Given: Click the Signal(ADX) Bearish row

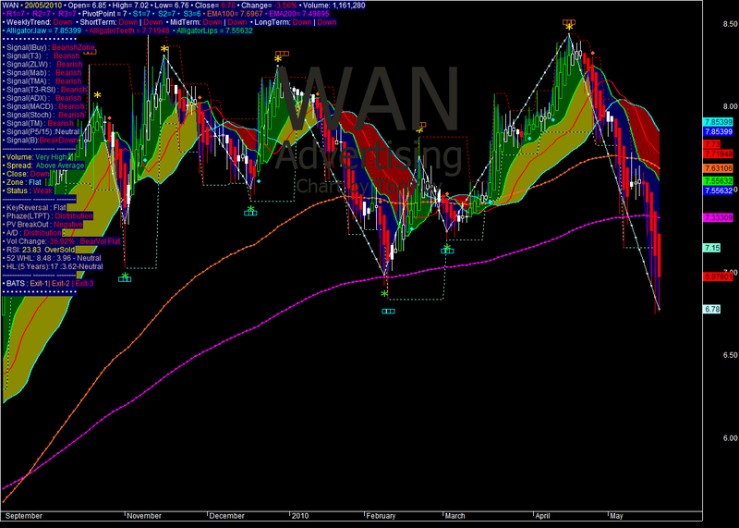Looking at the screenshot, I should coord(43,98).
